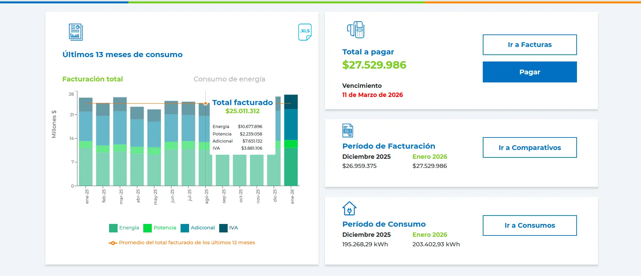Toggle the Potencia legend swatch
Viewport: 641px width, 276px height.
click(147, 228)
